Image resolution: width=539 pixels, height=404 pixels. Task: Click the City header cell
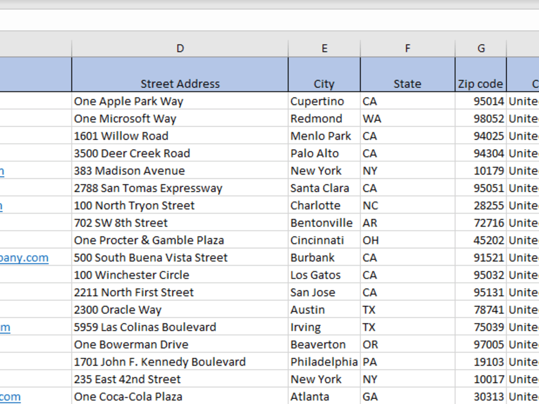[x=324, y=74]
